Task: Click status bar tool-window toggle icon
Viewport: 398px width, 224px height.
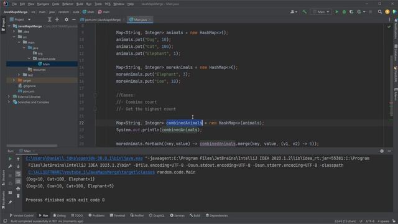Action: click(5, 222)
